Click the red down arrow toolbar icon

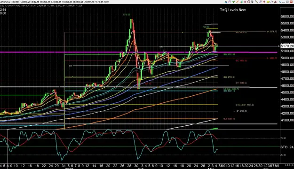point(264,2)
